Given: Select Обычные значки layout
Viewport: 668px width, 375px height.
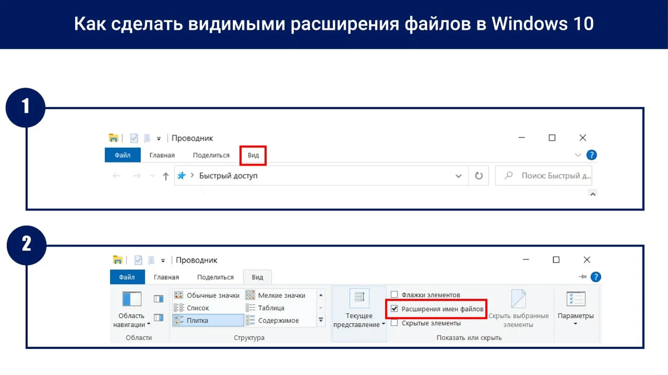Looking at the screenshot, I should [x=207, y=295].
